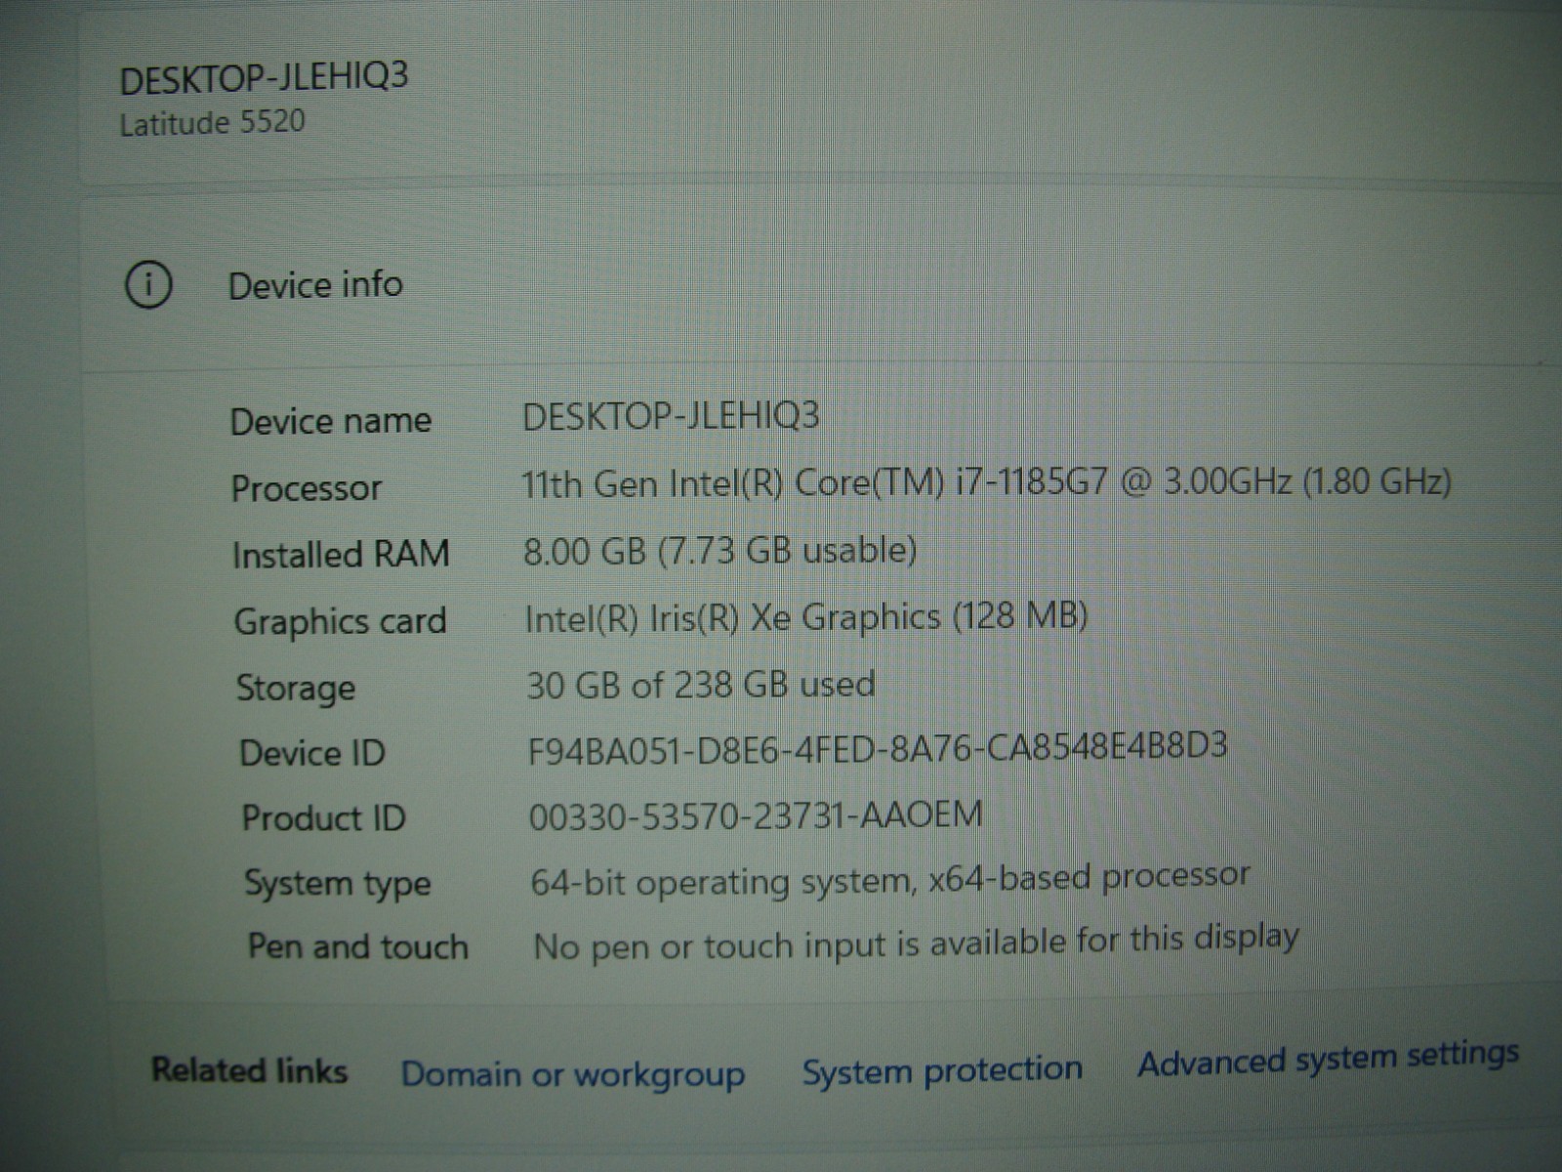
Task: Click the Device name label
Action: pos(331,421)
